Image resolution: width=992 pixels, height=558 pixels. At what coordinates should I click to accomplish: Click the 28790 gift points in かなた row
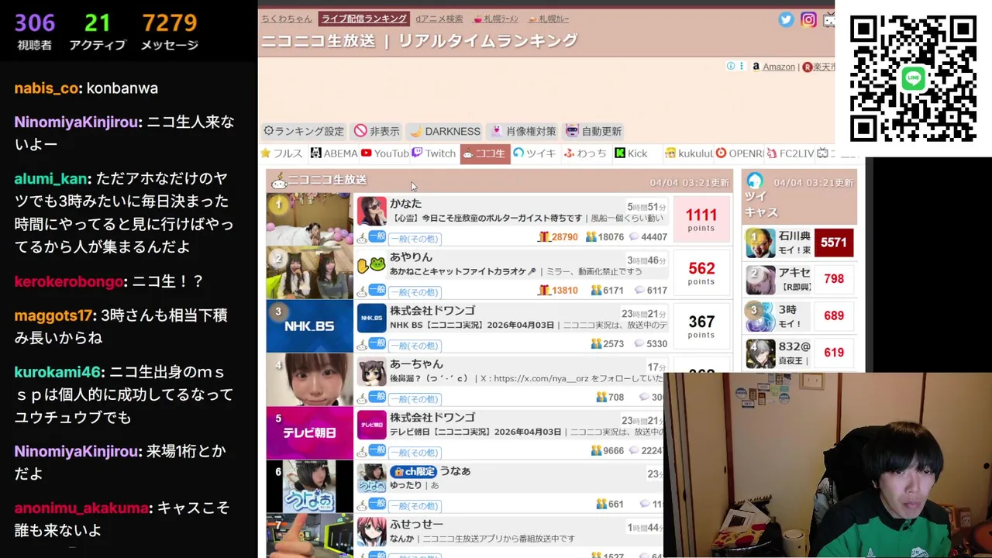coord(557,237)
